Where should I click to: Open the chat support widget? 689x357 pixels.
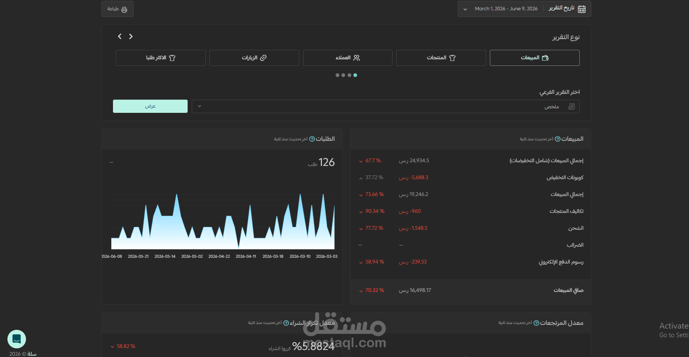point(17,339)
